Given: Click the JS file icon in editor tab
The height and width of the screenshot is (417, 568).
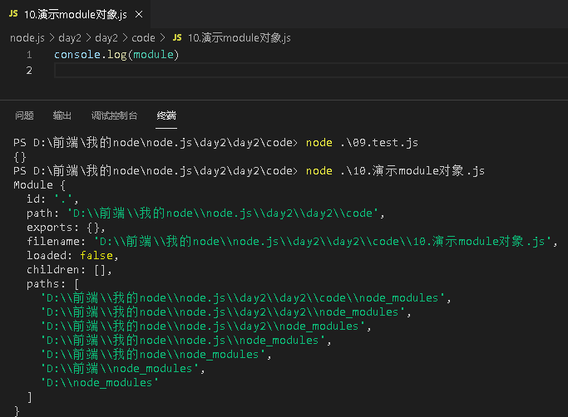Looking at the screenshot, I should click(13, 14).
